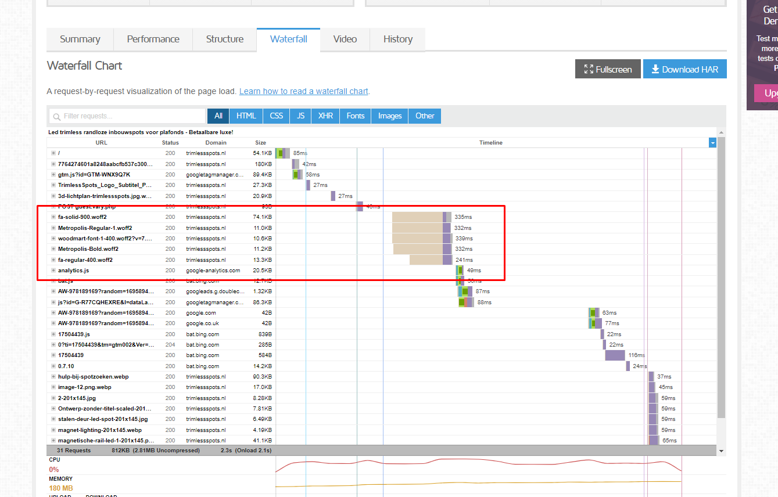Click the 204 status code cell
The width and height of the screenshot is (778, 497).
[x=170, y=345]
